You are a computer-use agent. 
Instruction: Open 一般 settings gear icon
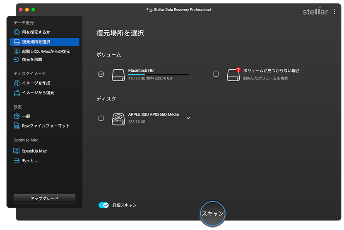[x=17, y=116]
